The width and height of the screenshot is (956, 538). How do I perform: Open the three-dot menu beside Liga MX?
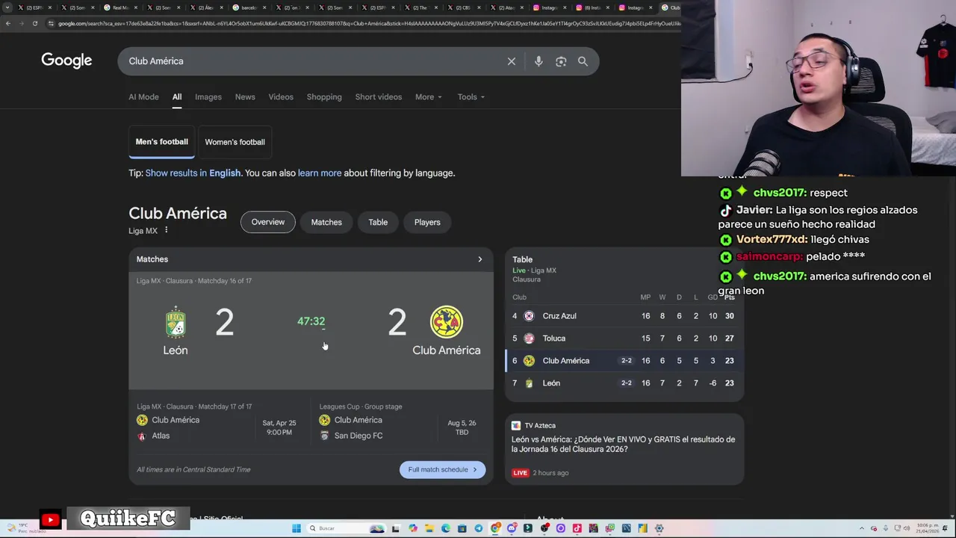(x=166, y=230)
